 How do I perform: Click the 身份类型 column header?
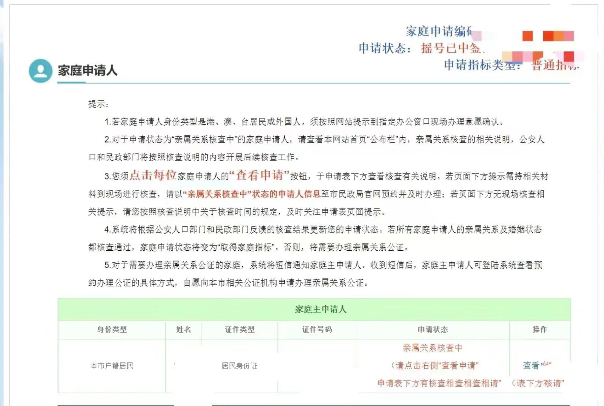tap(112, 329)
